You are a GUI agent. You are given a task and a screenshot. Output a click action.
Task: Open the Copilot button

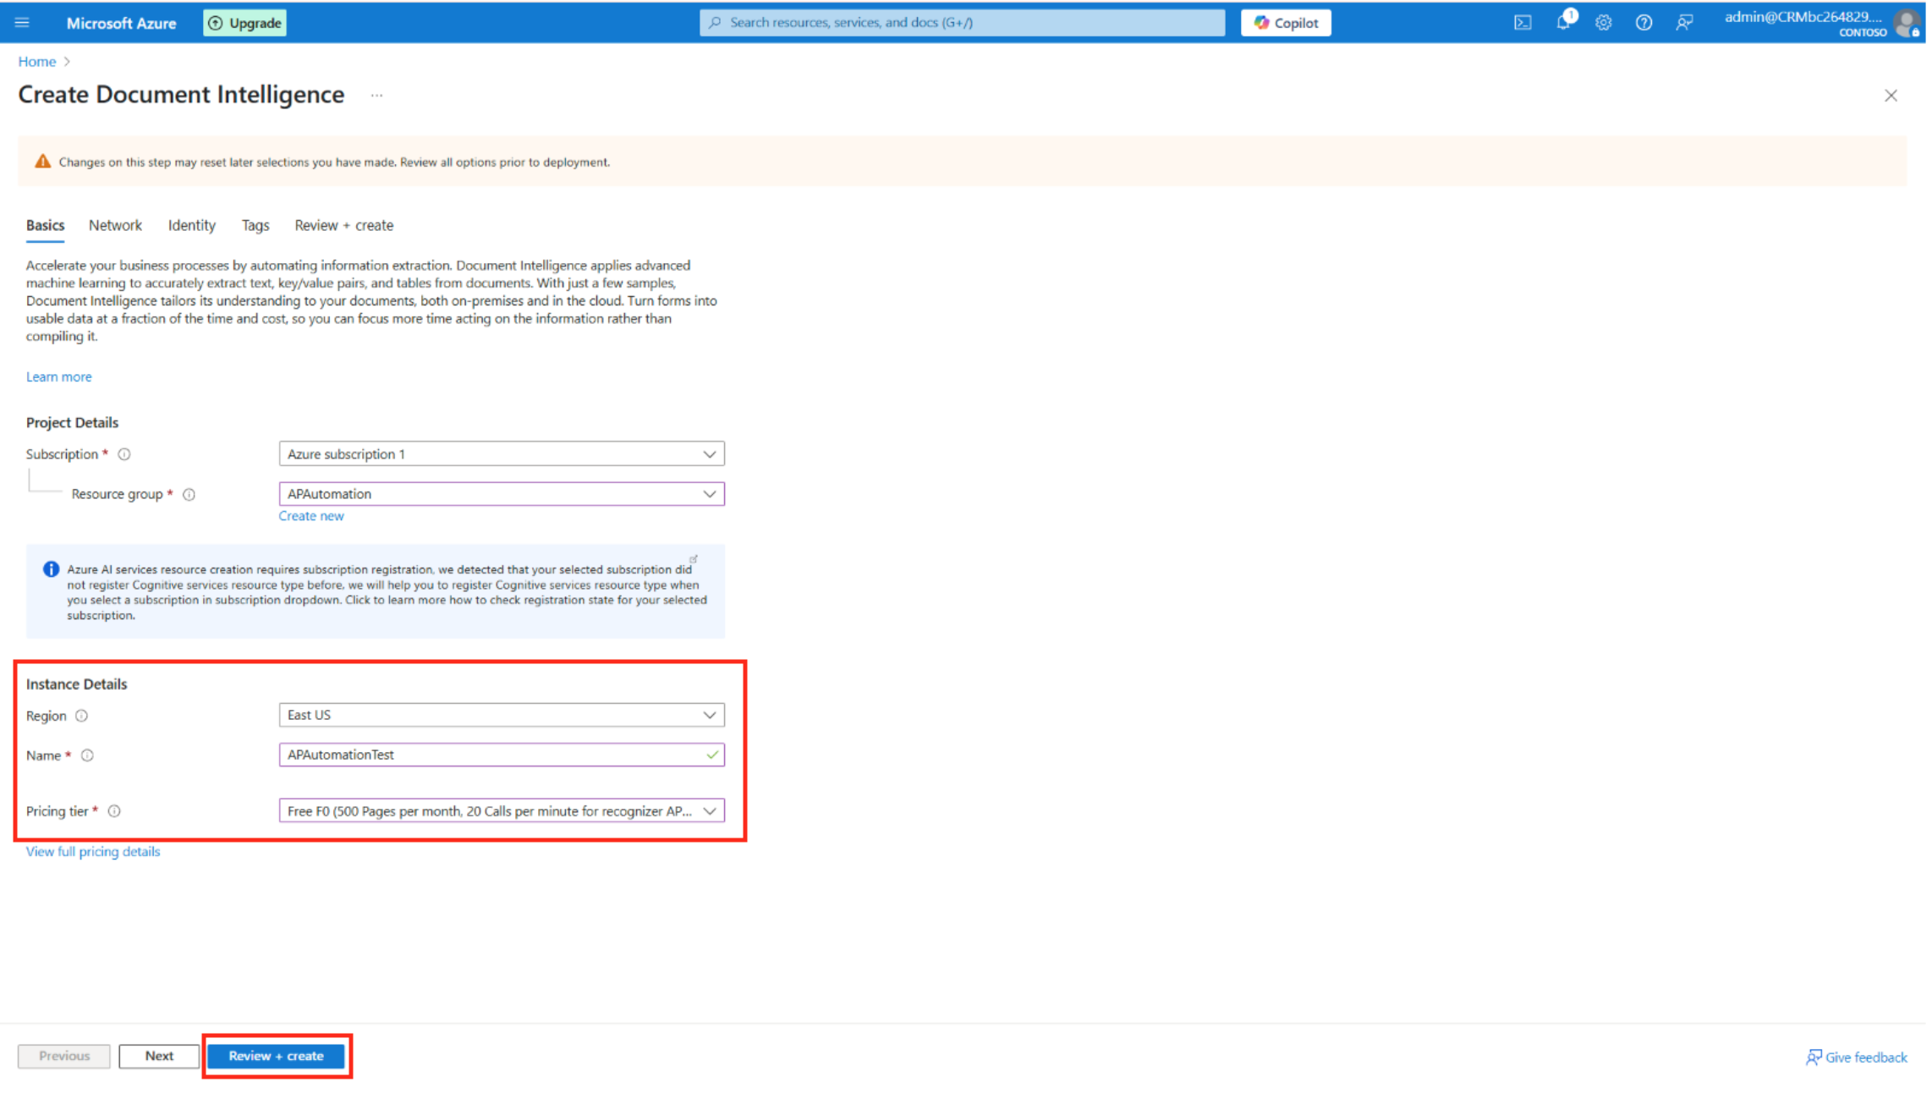[1285, 23]
